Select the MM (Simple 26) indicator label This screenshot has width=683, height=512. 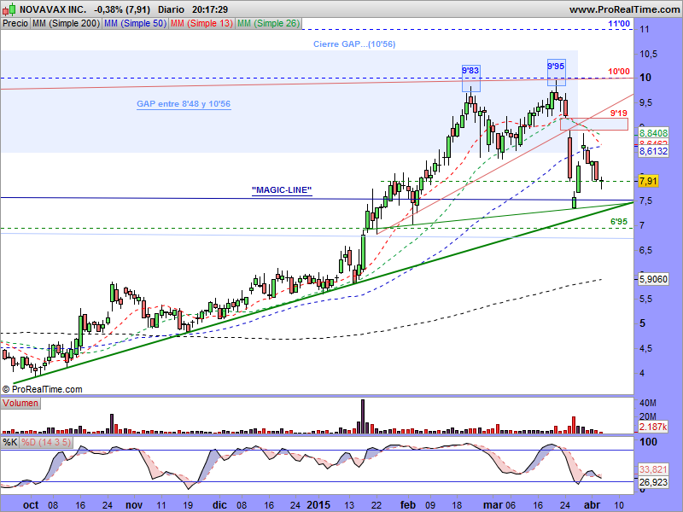268,24
